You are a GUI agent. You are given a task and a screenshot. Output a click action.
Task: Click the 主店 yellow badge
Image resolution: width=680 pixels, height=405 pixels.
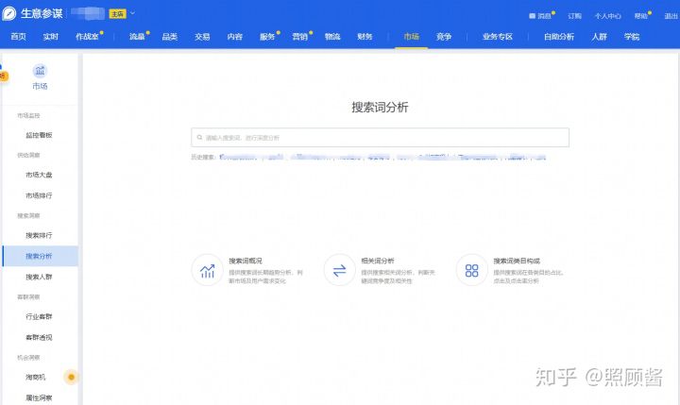[117, 14]
